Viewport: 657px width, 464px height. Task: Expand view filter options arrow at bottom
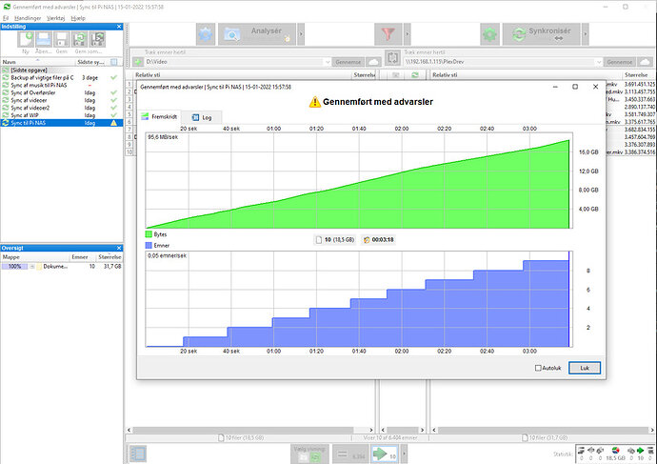coord(404,454)
